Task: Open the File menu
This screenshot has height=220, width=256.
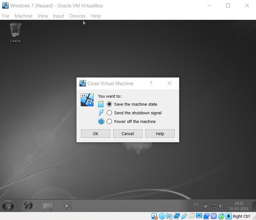Action: (5, 16)
